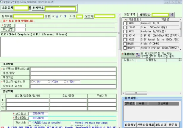The width and height of the screenshot is (184, 128).
Task: Click the main form vertical scrollbar
Action: [x=119, y=33]
